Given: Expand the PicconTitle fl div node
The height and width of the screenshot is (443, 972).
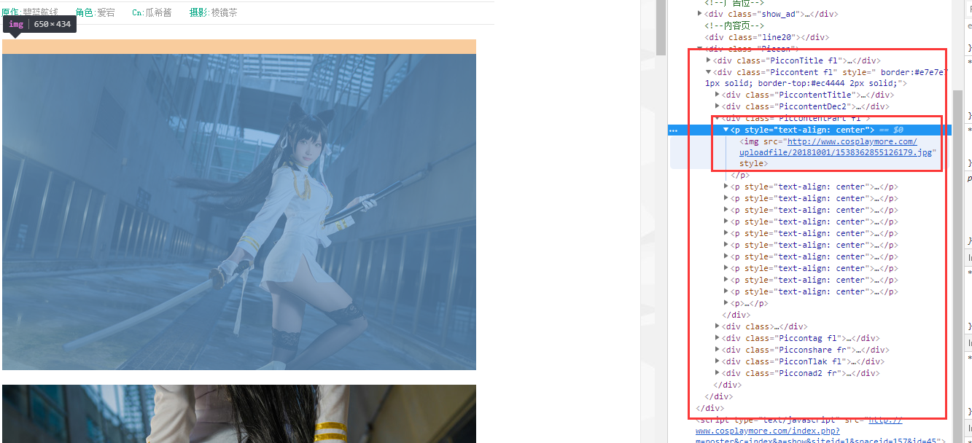Looking at the screenshot, I should coord(709,60).
